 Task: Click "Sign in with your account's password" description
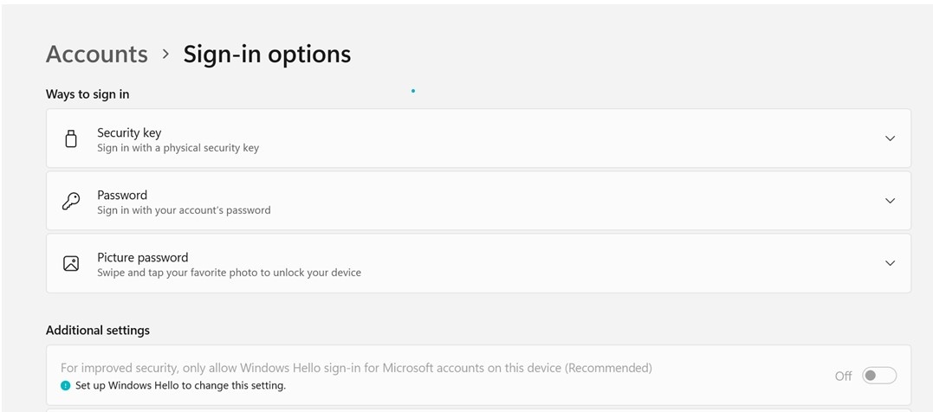click(184, 210)
